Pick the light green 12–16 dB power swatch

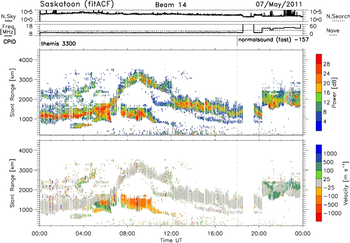point(319,97)
